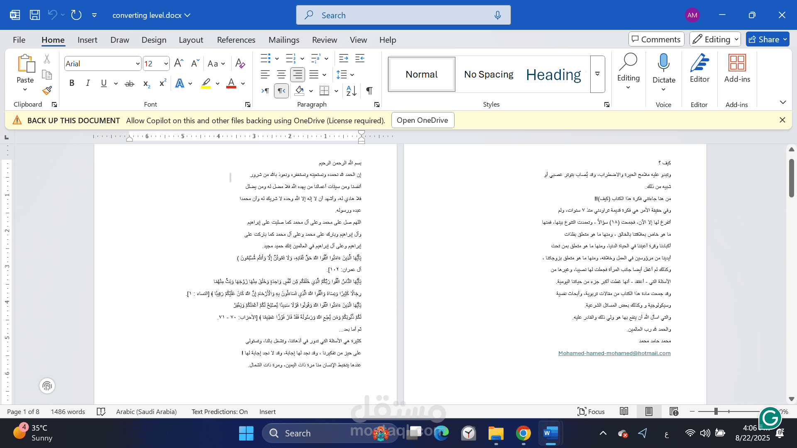Click the Open OneDrive button

tap(422, 120)
